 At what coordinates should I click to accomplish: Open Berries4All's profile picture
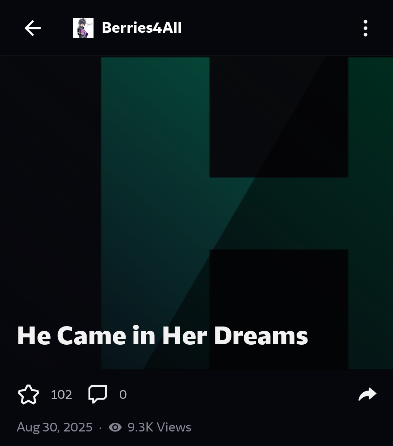[x=83, y=28]
